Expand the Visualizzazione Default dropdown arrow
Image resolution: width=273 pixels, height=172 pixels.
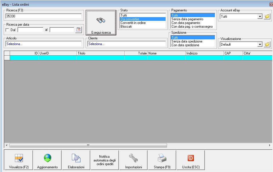260,44
